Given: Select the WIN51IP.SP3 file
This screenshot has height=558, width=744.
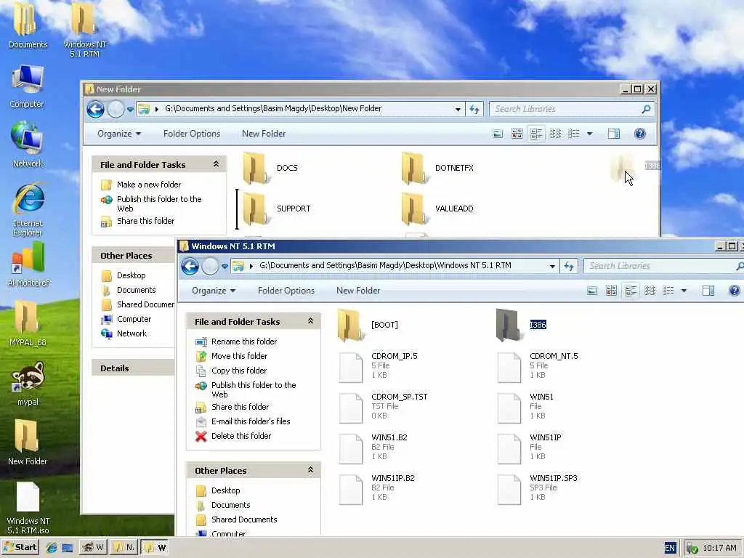Looking at the screenshot, I should [538, 488].
